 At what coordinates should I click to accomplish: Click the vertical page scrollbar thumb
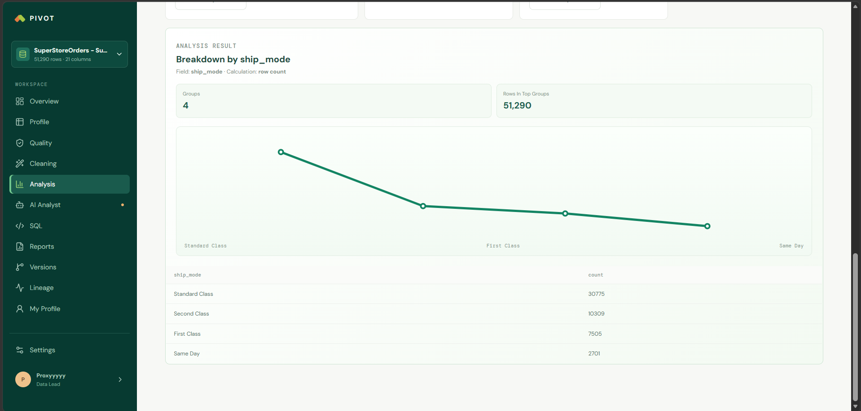[855, 327]
